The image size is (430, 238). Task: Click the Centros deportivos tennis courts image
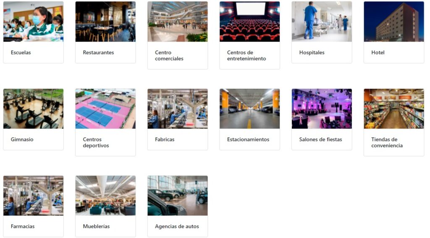coord(105,109)
